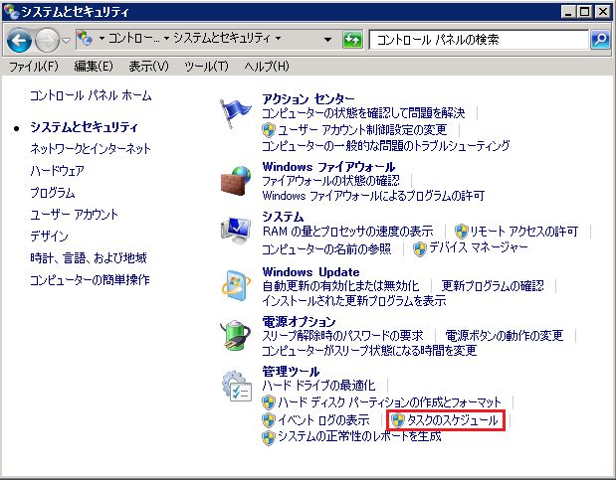Open ネットワークとインターネット category
Viewport: 616px width, 480px height.
91,149
